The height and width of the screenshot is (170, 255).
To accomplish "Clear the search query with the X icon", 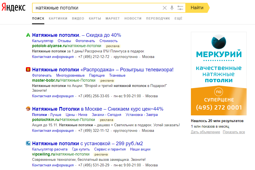I will tap(165, 8).
